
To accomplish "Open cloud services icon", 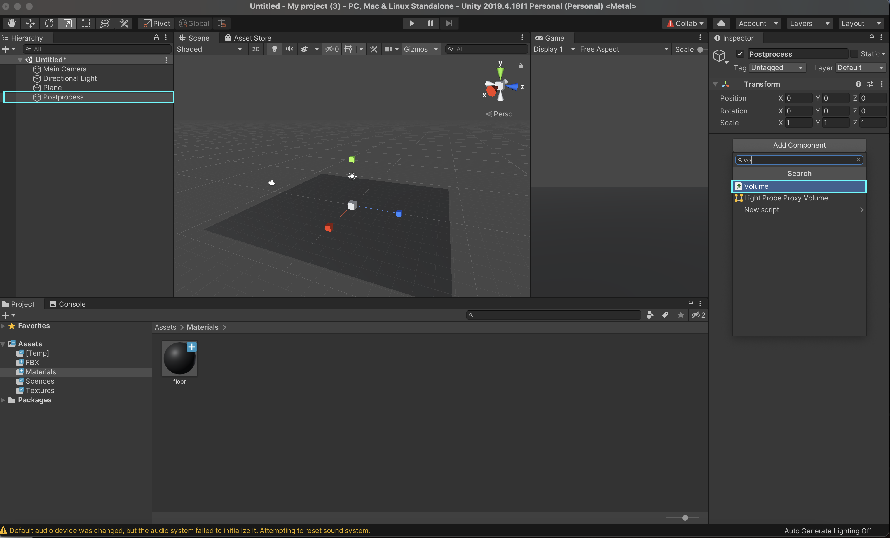I will pos(721,23).
